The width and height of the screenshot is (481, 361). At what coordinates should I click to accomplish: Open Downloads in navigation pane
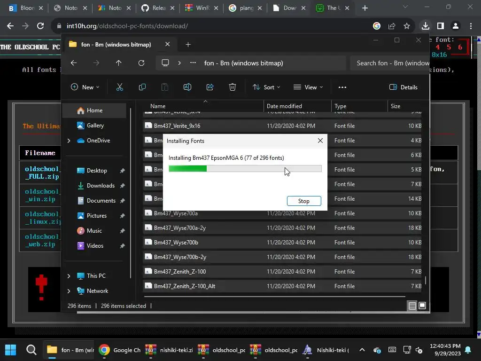click(x=94, y=185)
